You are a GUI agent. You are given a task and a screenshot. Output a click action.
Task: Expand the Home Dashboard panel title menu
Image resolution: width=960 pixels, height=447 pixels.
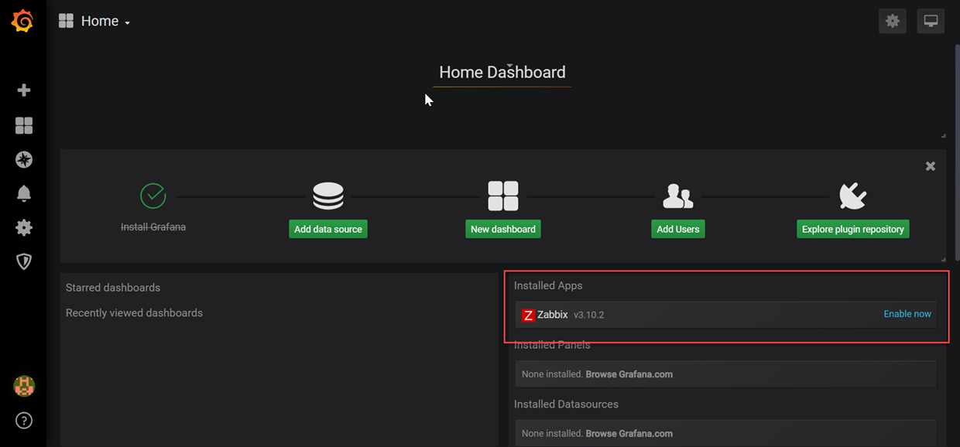pos(502,73)
